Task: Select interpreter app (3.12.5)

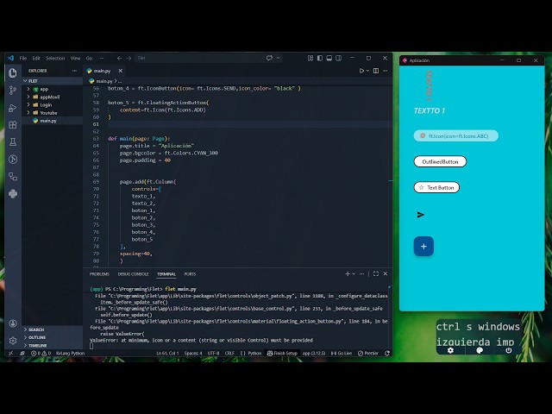Action: tap(314, 353)
